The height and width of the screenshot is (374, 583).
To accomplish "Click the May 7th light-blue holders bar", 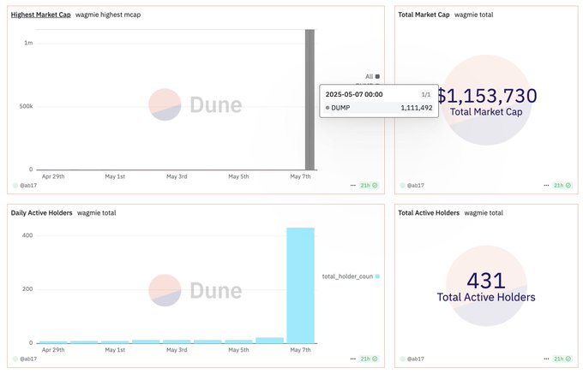I will tap(300, 285).
